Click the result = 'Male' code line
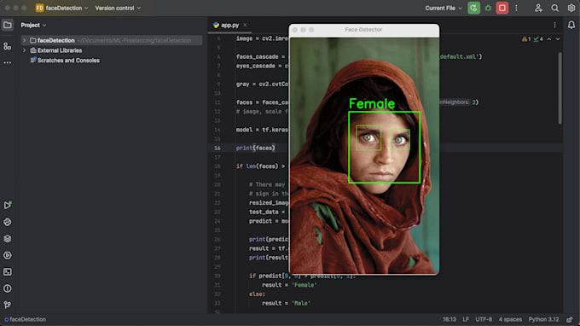580x326 pixels. coord(287,303)
